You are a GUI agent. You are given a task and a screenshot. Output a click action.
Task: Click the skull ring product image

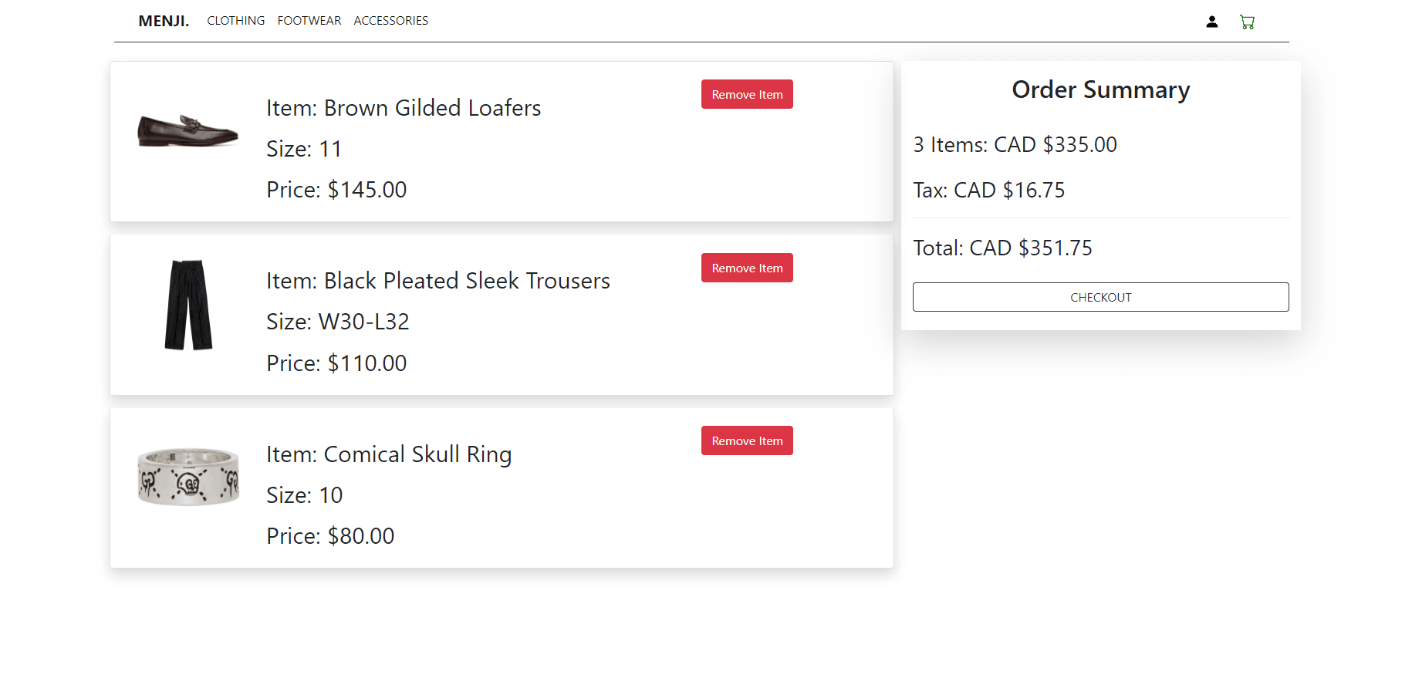(188, 477)
